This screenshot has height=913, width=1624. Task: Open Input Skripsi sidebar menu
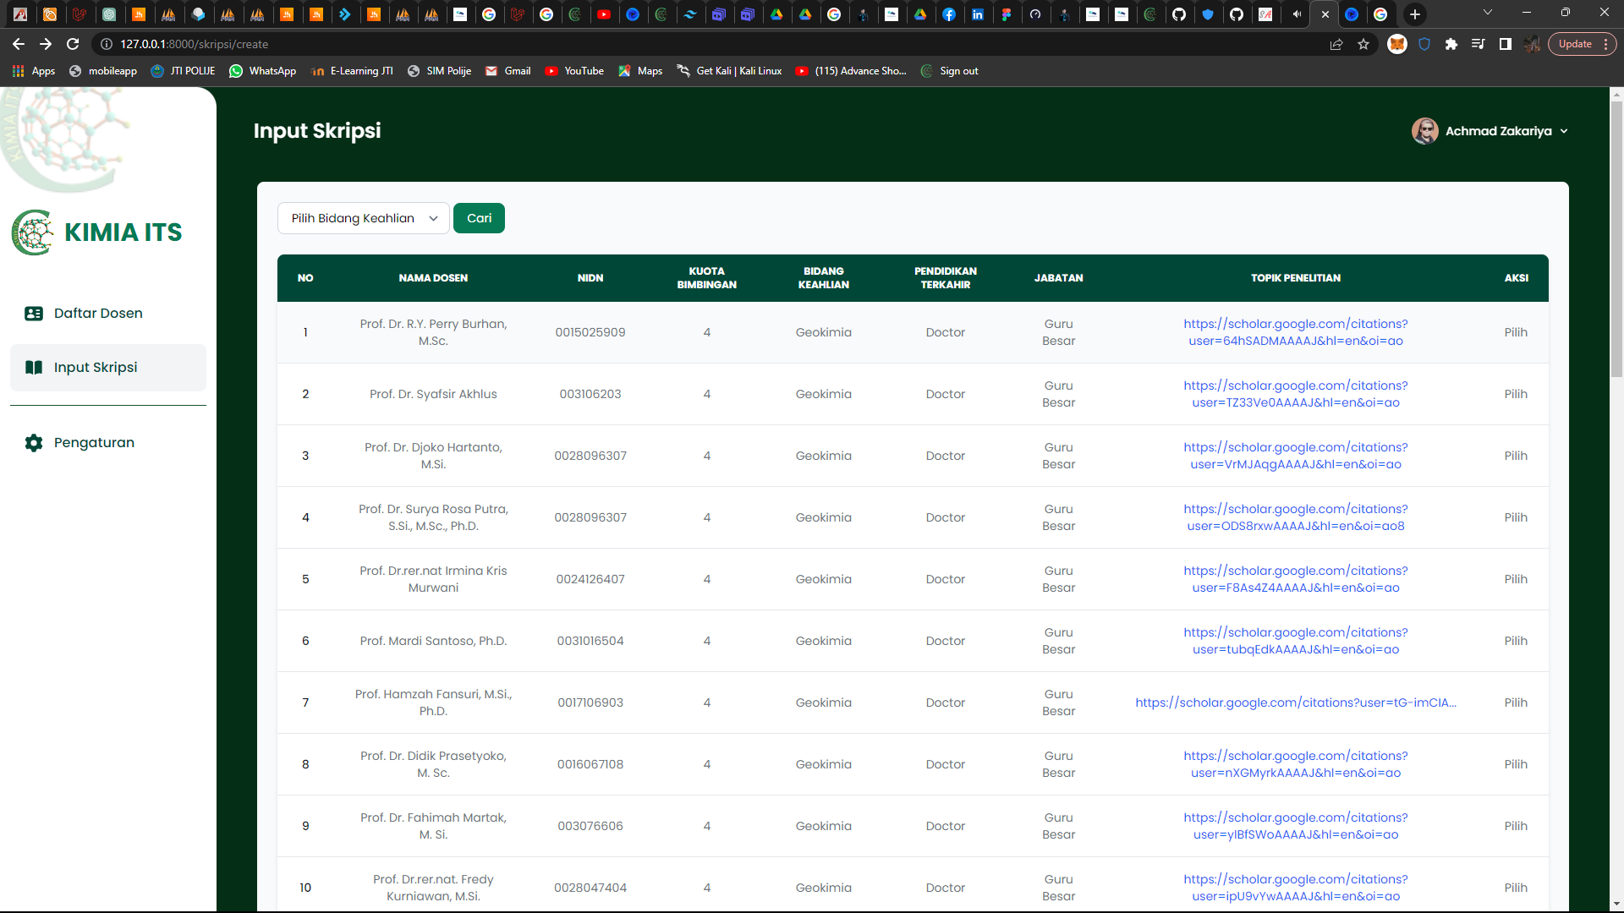click(108, 368)
